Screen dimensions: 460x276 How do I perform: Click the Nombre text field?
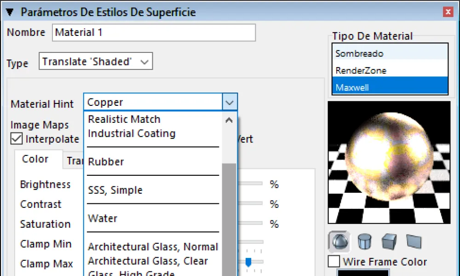154,33
